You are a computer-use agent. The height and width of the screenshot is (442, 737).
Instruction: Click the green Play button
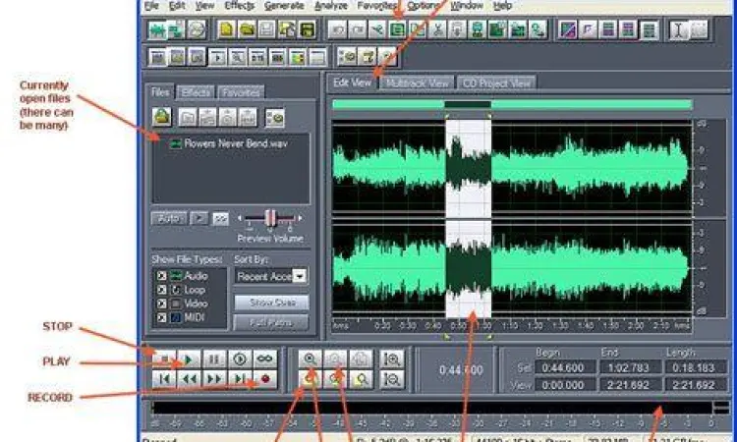point(189,359)
